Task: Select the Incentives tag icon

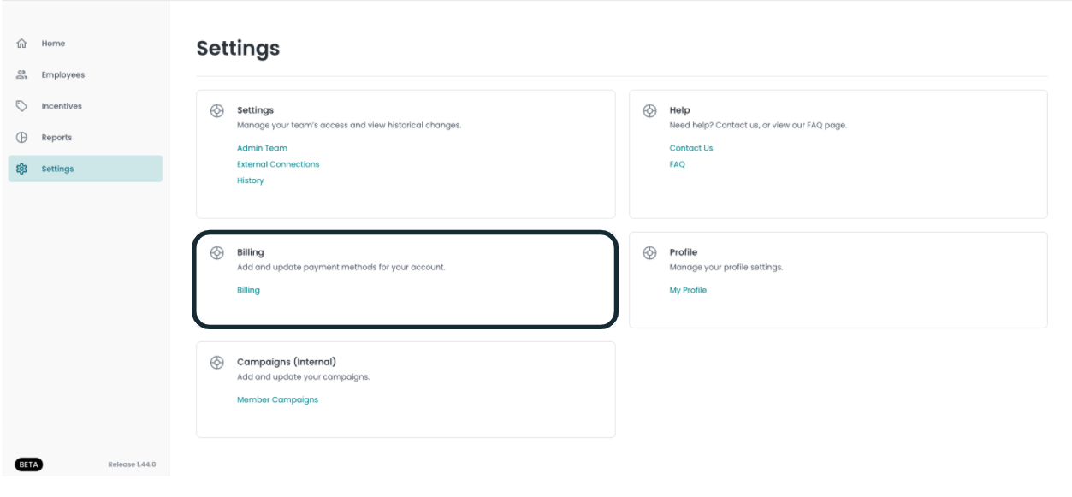Action: point(22,106)
